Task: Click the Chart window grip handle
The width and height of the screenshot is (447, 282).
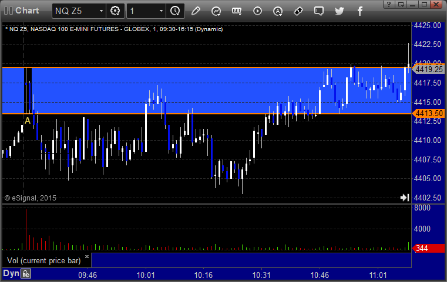Action: 8,11
